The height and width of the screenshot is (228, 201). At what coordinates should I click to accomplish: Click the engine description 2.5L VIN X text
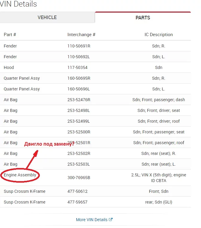click(x=159, y=178)
